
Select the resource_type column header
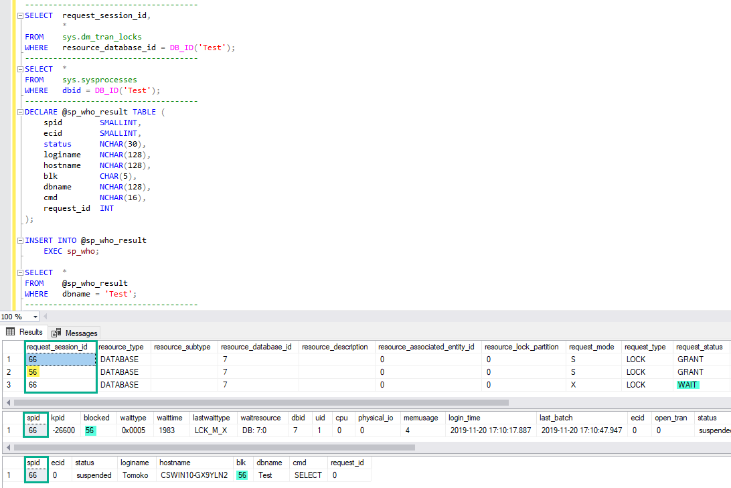coord(121,347)
